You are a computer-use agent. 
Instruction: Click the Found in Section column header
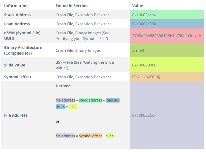pyautogui.click(x=72, y=6)
